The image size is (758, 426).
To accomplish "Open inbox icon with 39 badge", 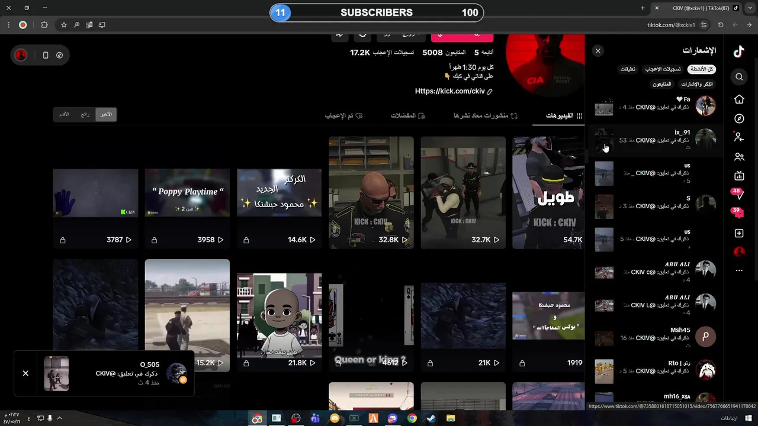I will (x=738, y=213).
